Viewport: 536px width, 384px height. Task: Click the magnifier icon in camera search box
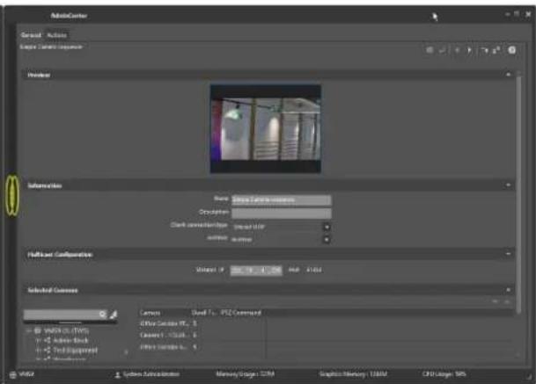(103, 314)
